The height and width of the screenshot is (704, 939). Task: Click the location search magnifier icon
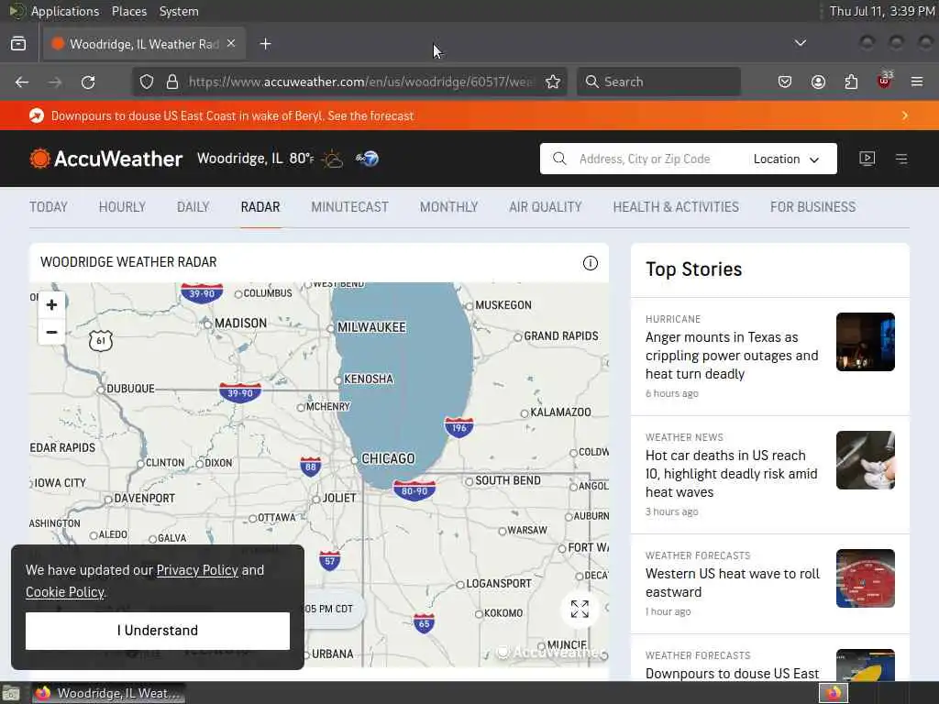[x=559, y=159]
